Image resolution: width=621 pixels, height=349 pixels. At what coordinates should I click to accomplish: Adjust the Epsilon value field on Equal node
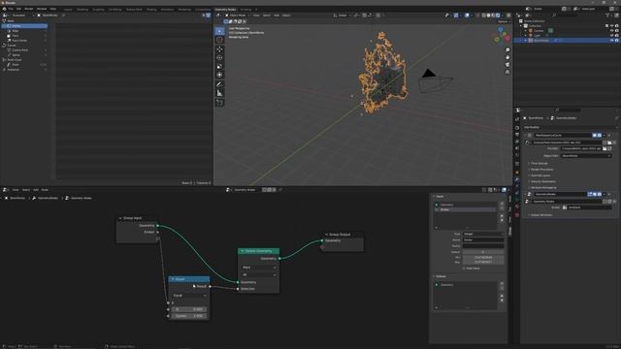(x=189, y=316)
